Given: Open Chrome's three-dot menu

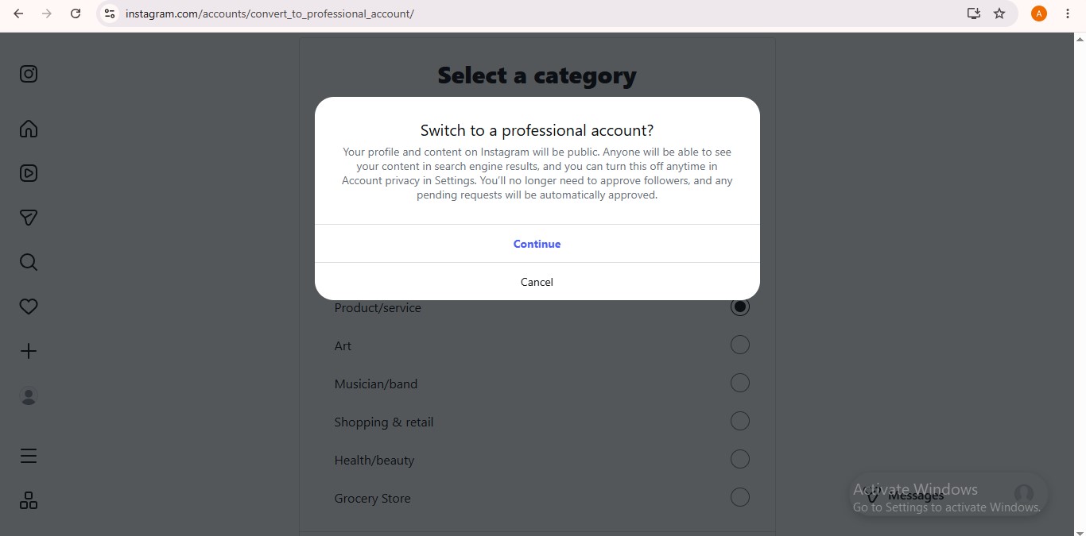Looking at the screenshot, I should click(1067, 13).
